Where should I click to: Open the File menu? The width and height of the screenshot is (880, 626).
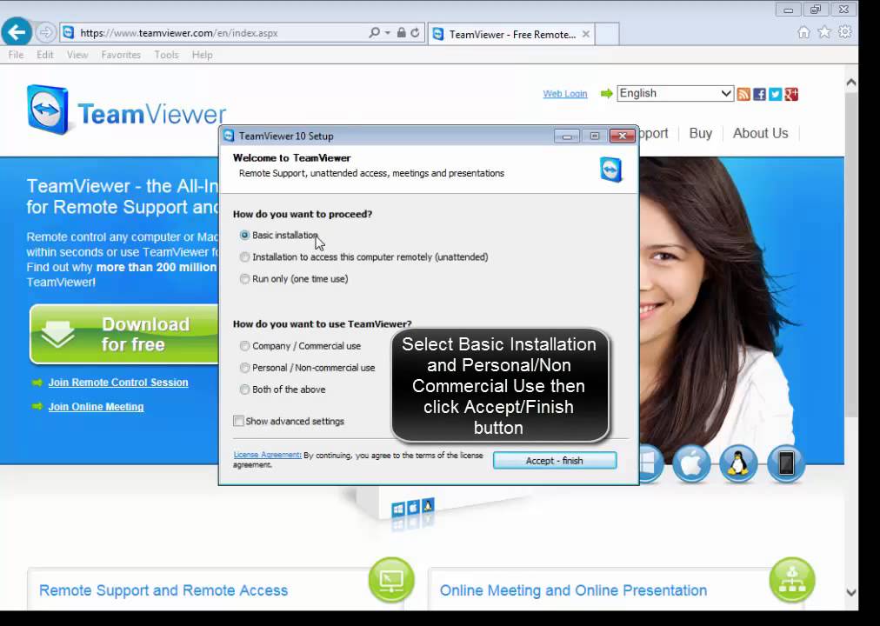coord(16,55)
